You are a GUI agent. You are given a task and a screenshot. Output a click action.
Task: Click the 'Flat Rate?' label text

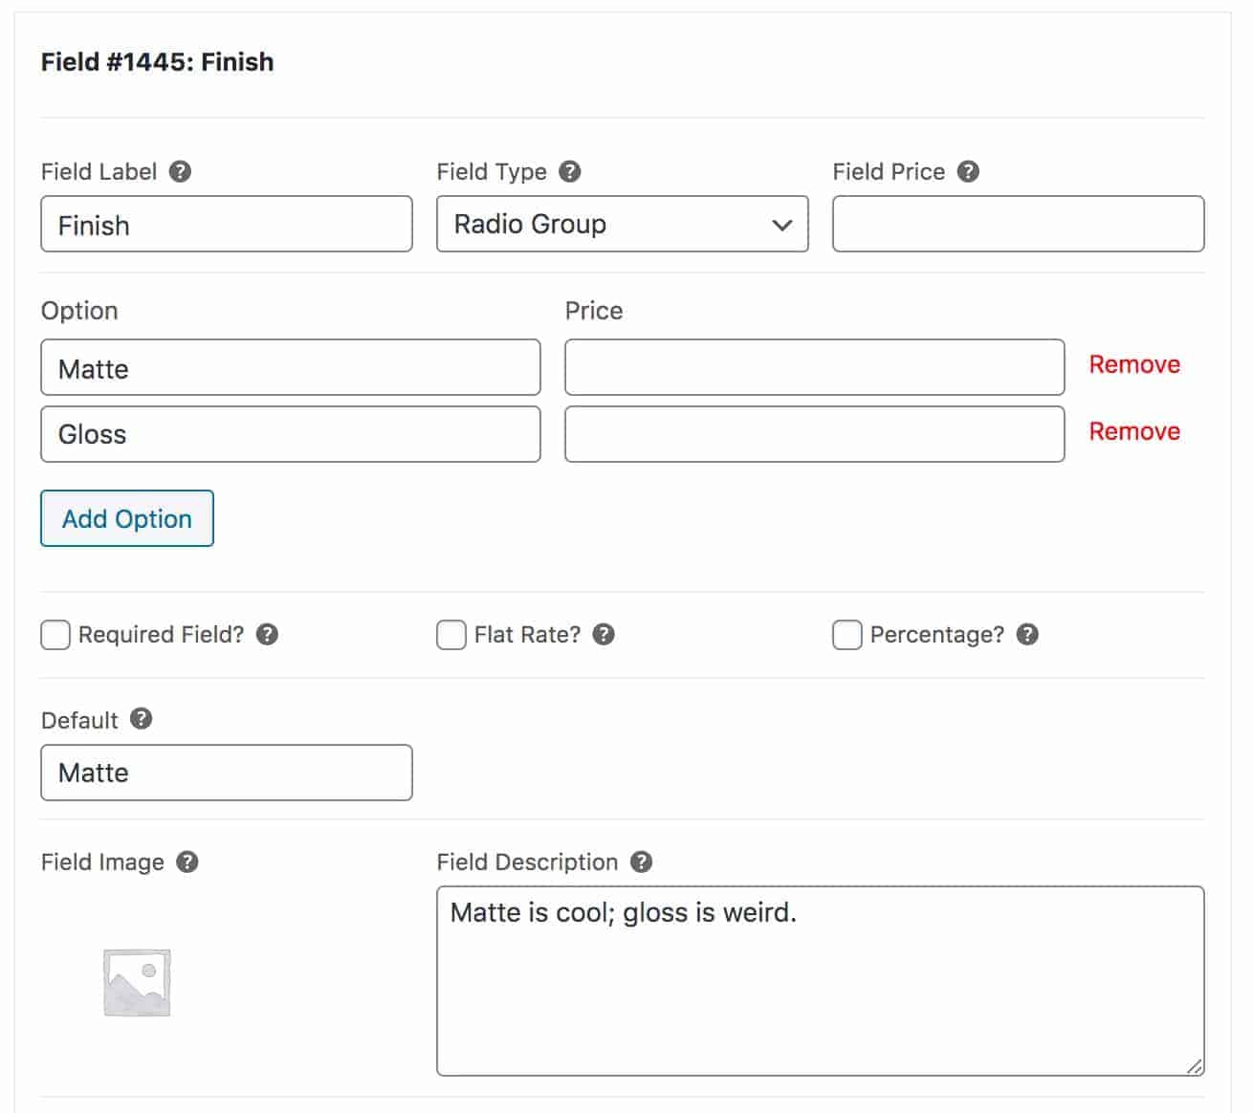click(x=528, y=635)
